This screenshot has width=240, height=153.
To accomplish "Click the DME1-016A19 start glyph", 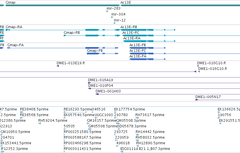I will point(89,83).
